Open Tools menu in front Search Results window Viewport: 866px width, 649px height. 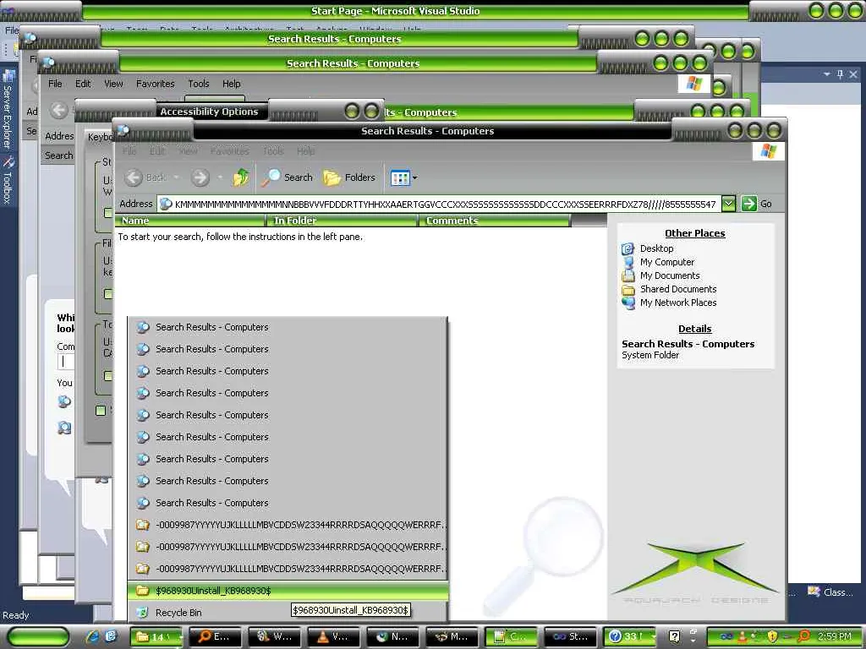click(273, 150)
